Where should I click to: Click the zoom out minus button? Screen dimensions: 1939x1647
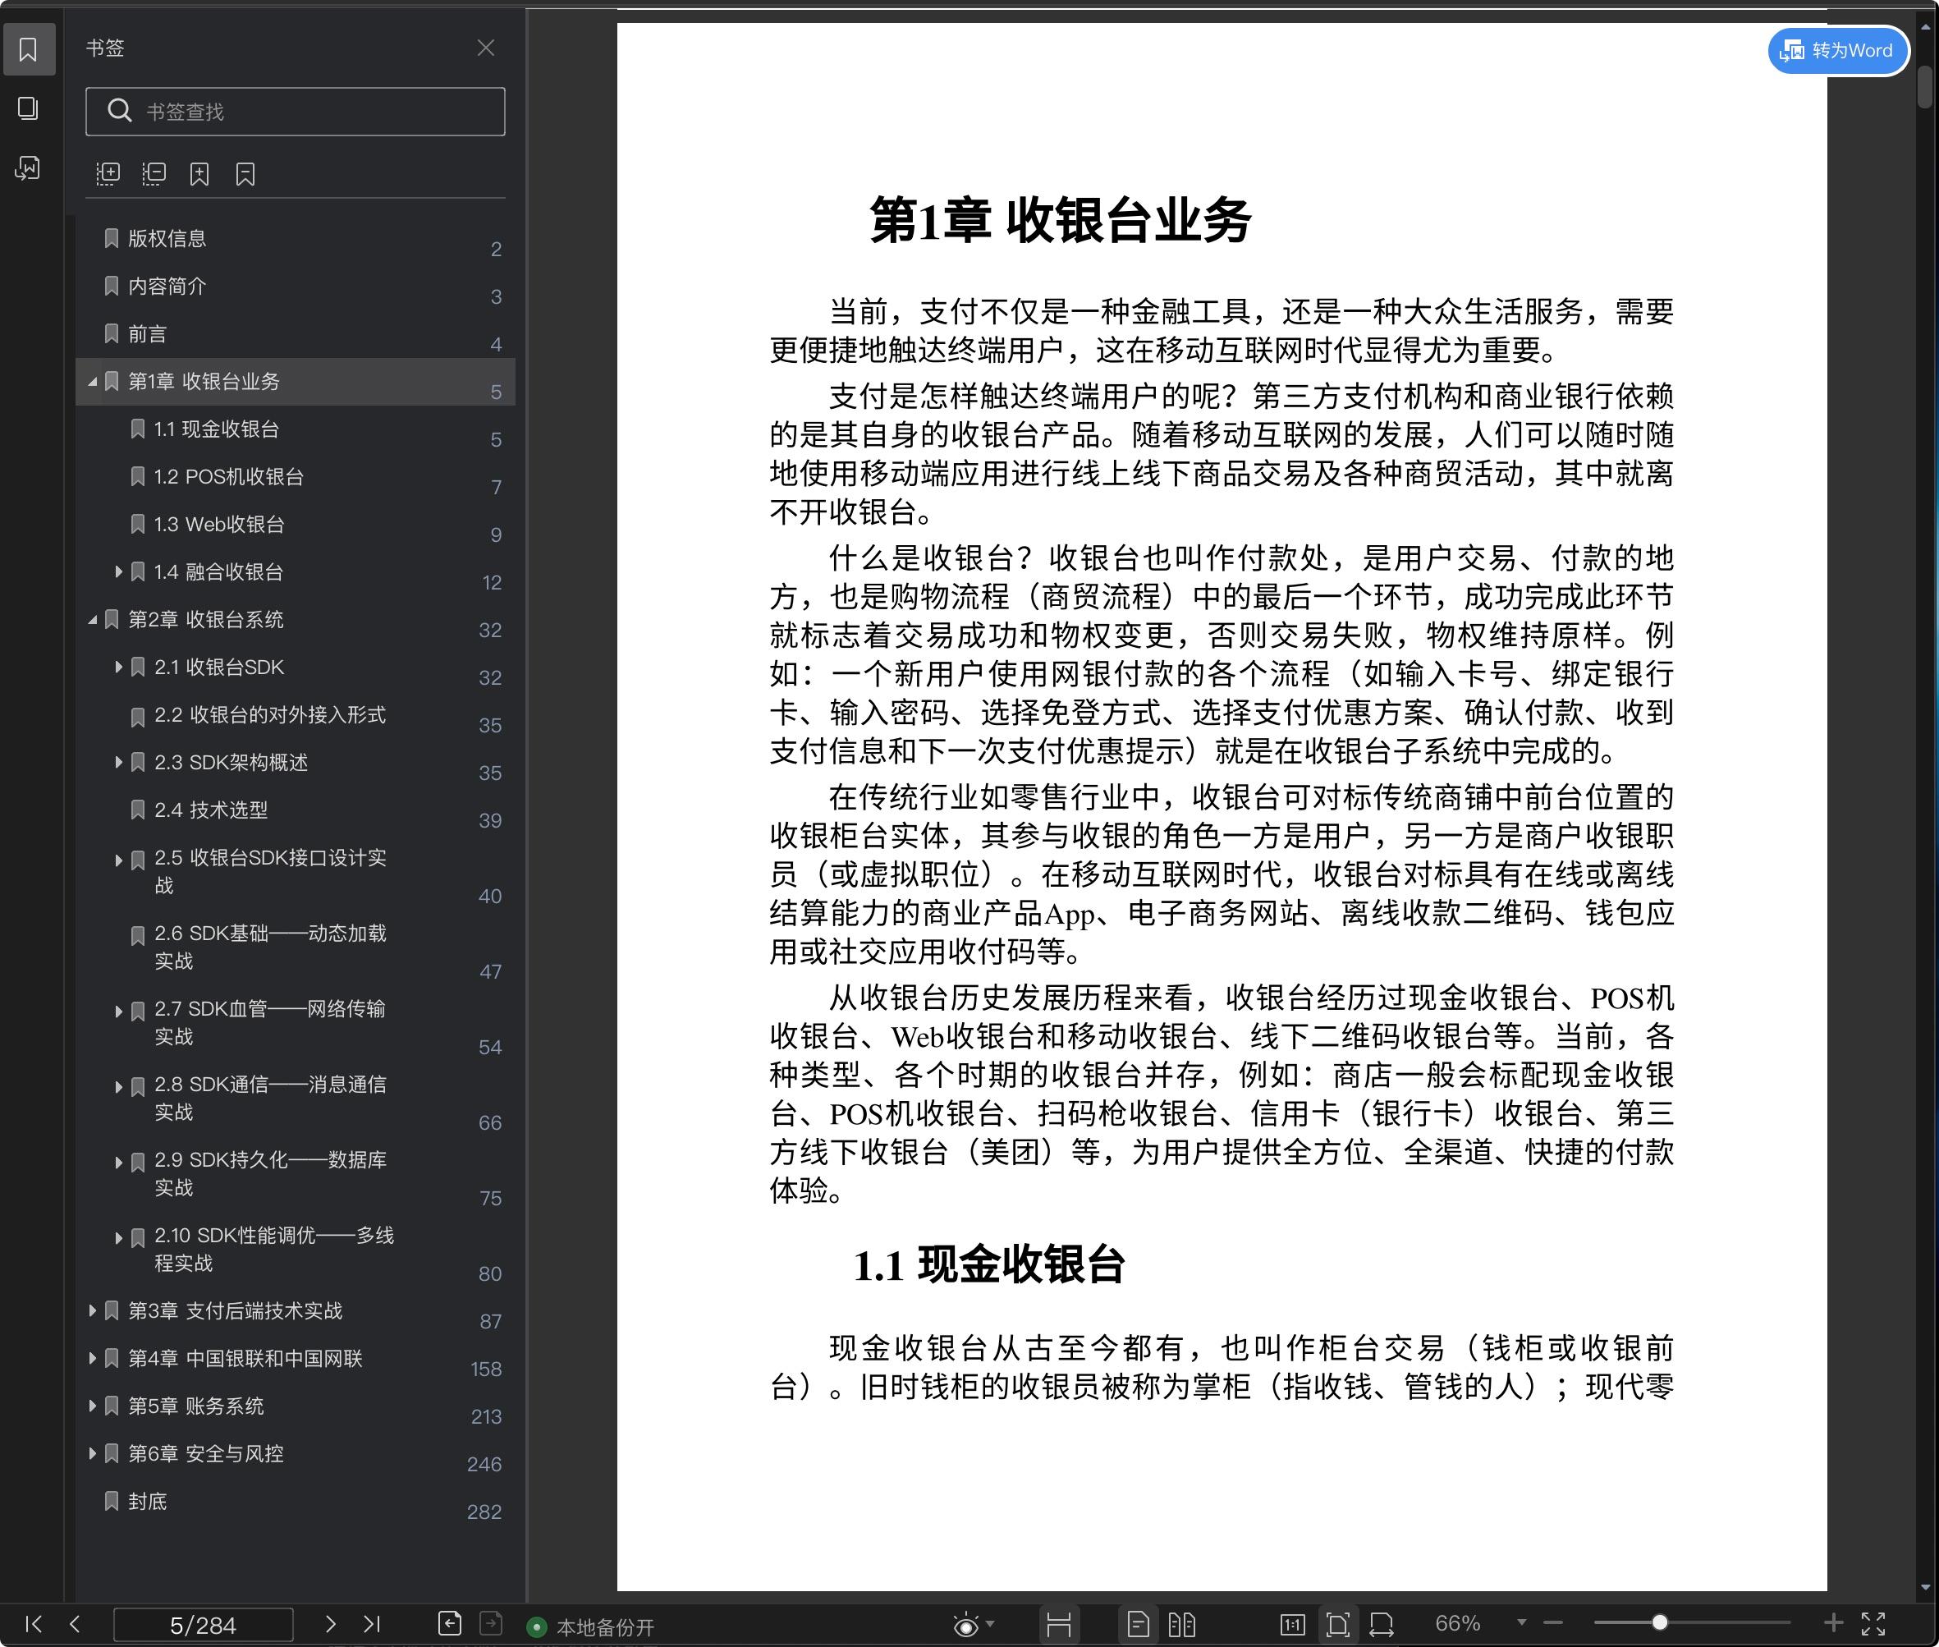point(1552,1624)
